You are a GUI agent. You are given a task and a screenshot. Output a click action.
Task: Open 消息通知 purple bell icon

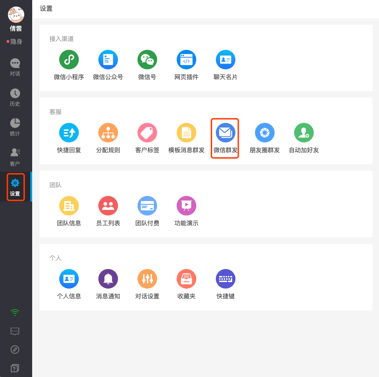tap(108, 279)
